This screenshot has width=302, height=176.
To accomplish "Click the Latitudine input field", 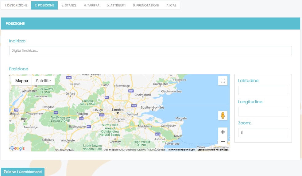I will pos(263,91).
